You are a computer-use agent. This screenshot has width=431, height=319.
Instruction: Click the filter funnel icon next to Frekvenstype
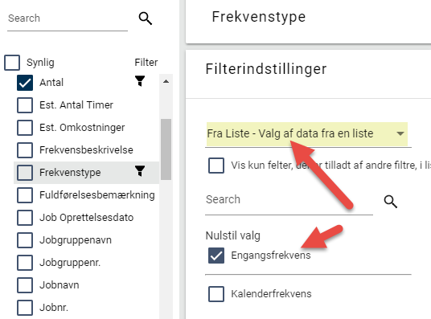[140, 171]
